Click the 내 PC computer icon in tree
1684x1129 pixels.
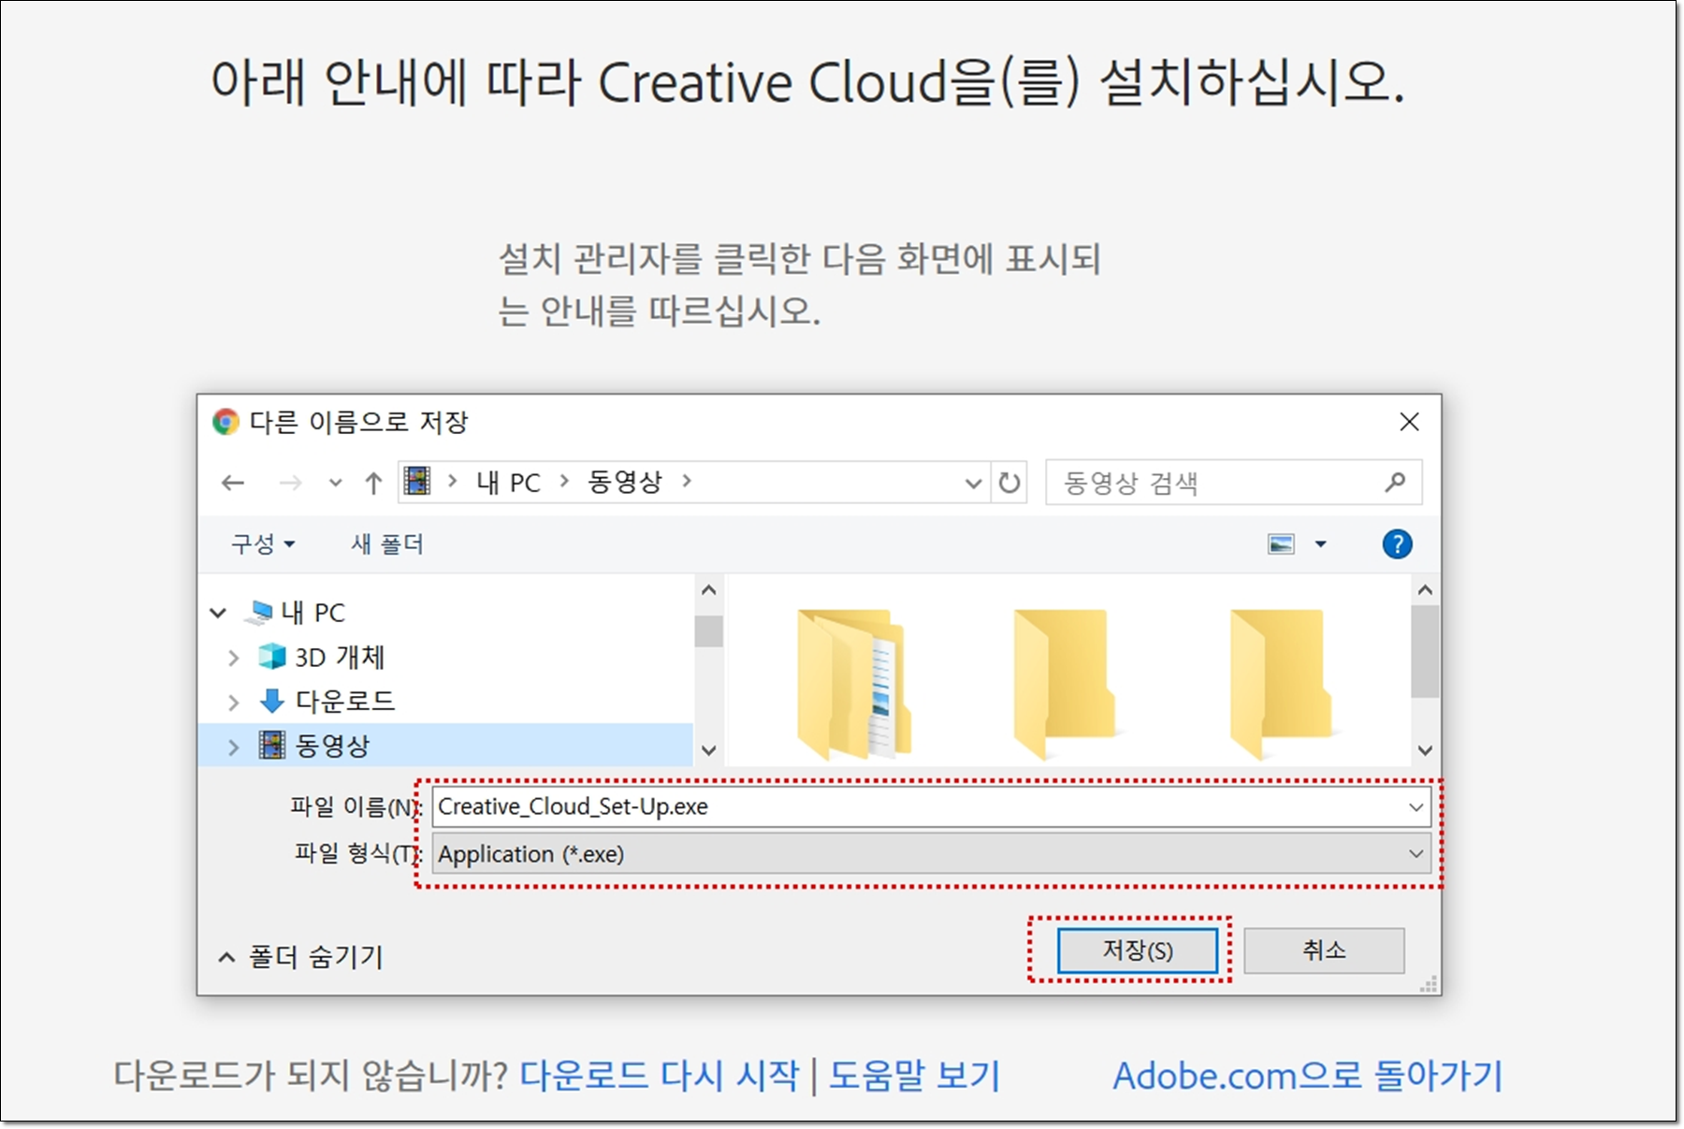pyautogui.click(x=258, y=613)
